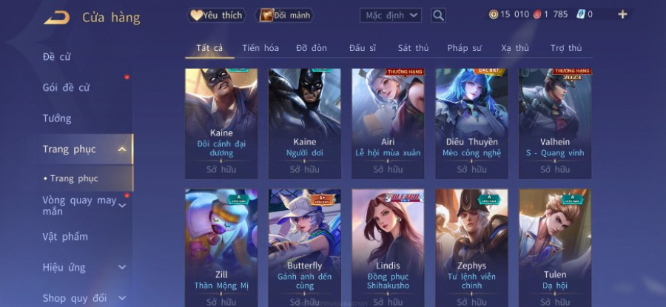Tap the golden back arrow icon
This screenshot has width=666, height=307.
[x=57, y=18]
